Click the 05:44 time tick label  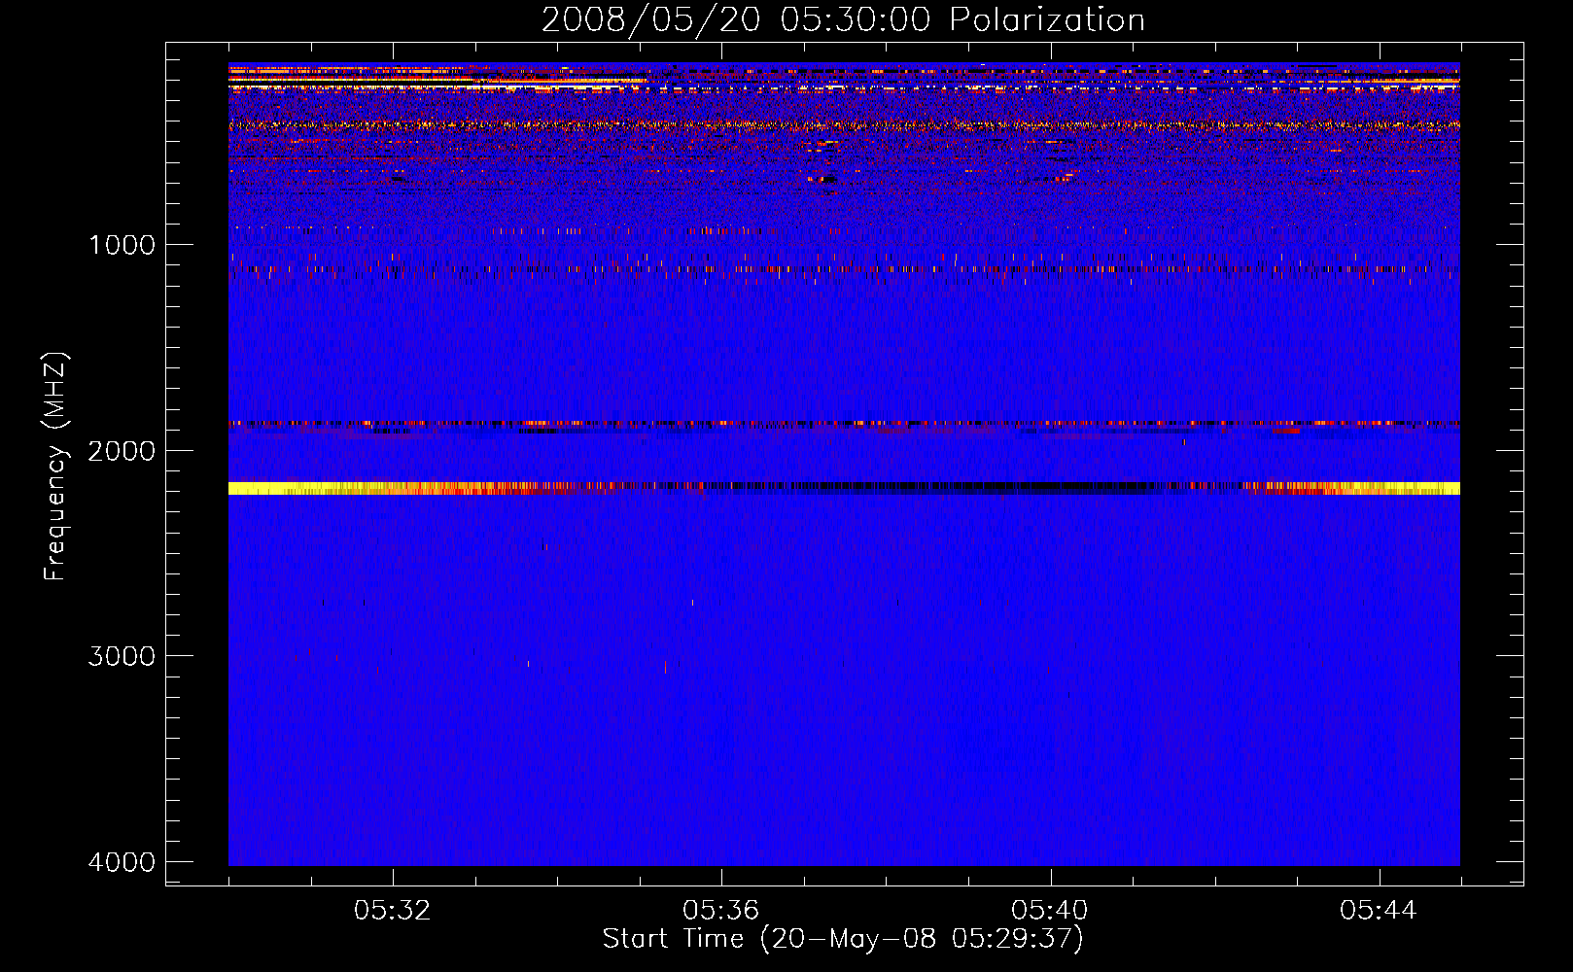(x=1379, y=911)
